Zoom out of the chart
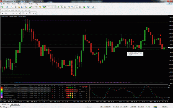Screen dimensions: 173x108 (73, 7)
